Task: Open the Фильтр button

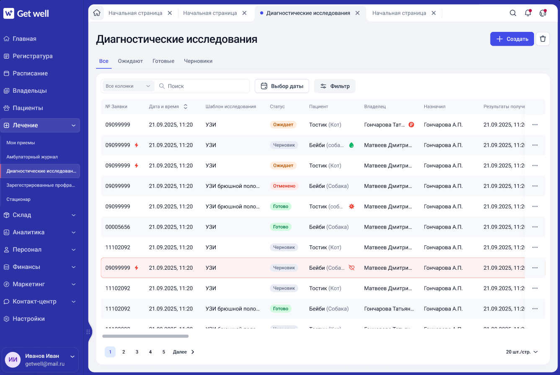Action: [x=335, y=86]
